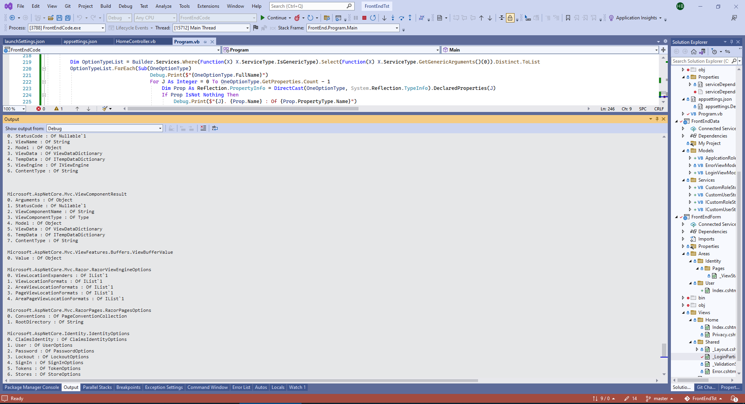The image size is (745, 404).
Task: Click the Open File folder icon
Action: [x=51, y=18]
